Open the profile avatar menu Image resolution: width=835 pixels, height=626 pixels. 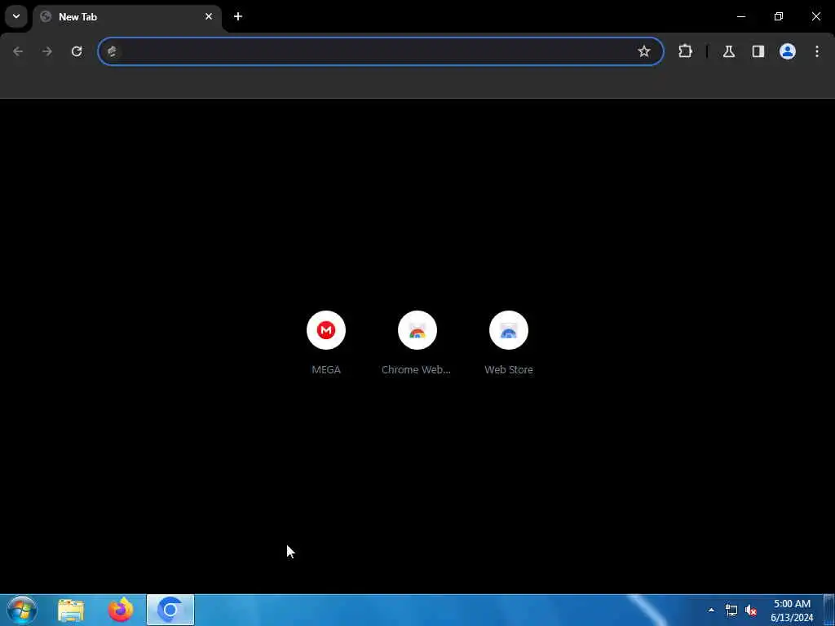[x=787, y=51]
